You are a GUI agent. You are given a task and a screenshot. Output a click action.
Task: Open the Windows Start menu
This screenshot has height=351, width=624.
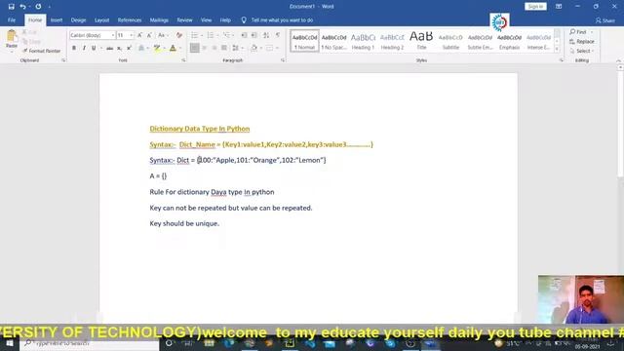pos(10,343)
